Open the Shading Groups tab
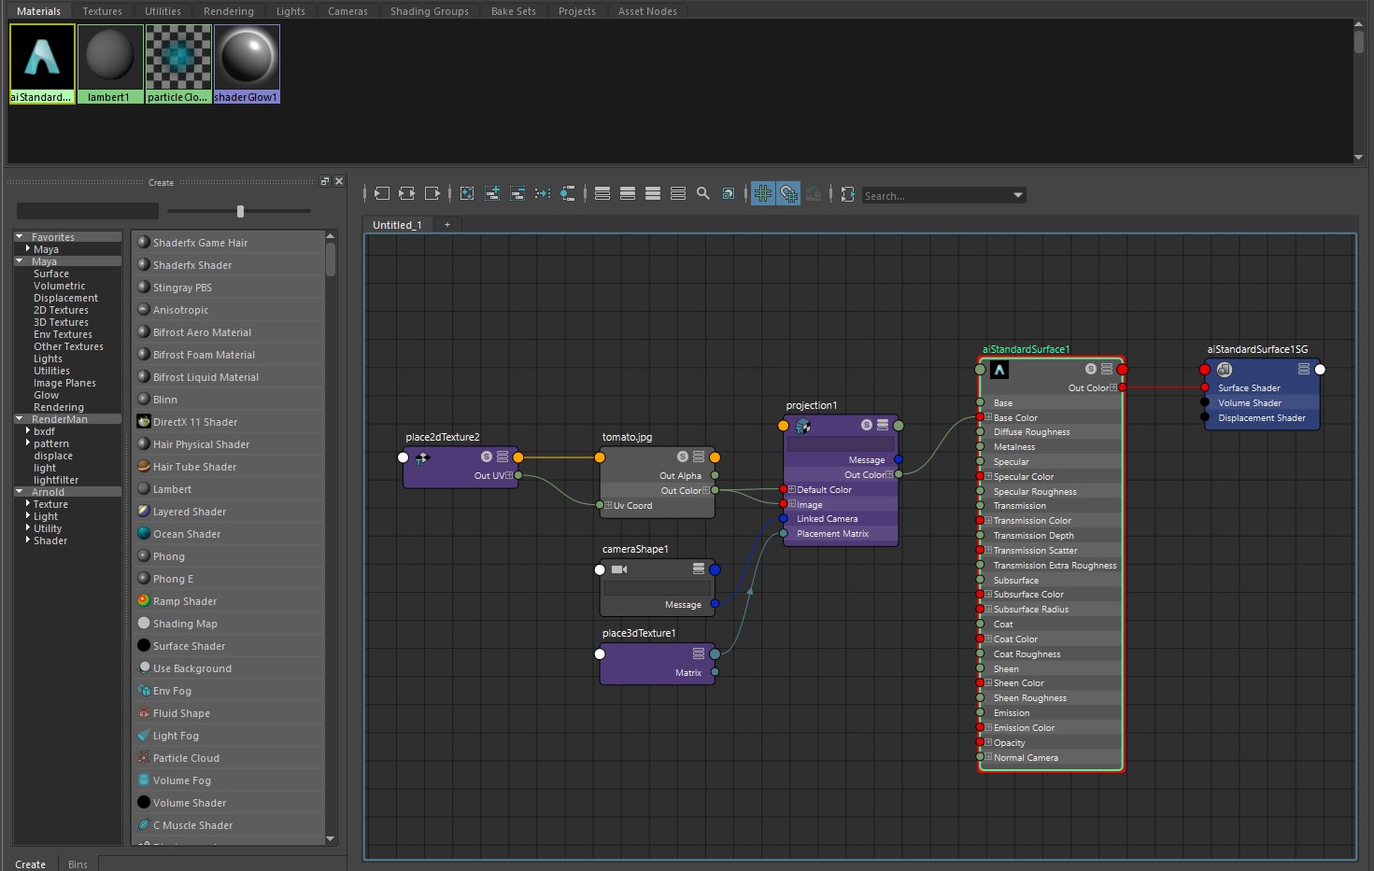 430,11
